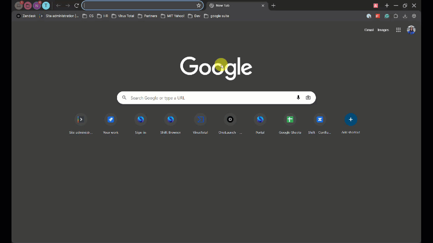The width and height of the screenshot is (433, 243).
Task: Switch to the teal T profile icon
Action: (x=46, y=5)
